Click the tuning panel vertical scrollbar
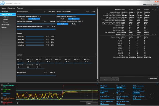 [x=97, y=43]
